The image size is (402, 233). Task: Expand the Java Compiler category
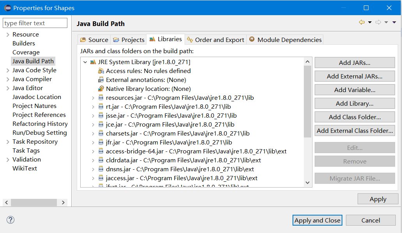(8, 79)
